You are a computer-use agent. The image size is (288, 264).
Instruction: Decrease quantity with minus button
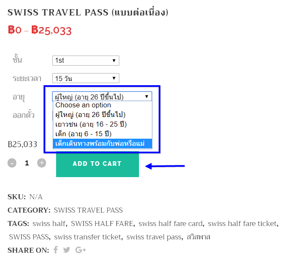(x=12, y=163)
